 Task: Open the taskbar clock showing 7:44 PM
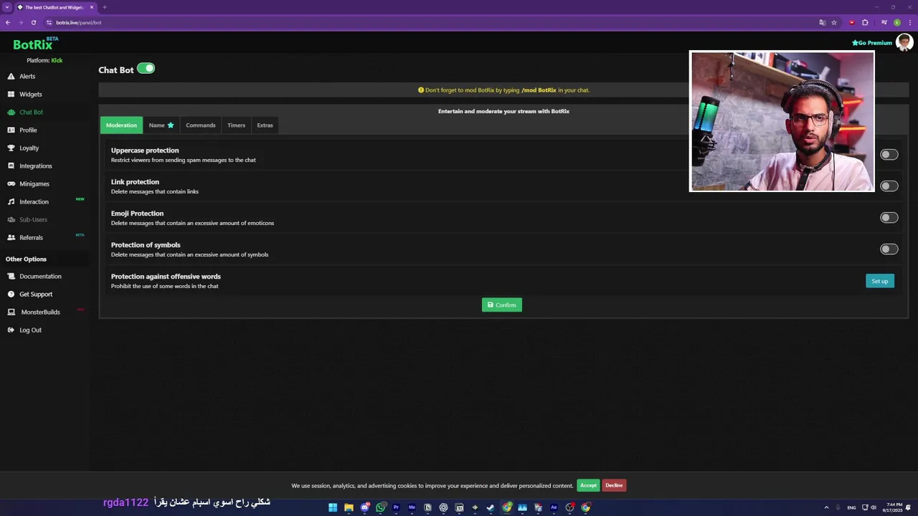pyautogui.click(x=894, y=507)
